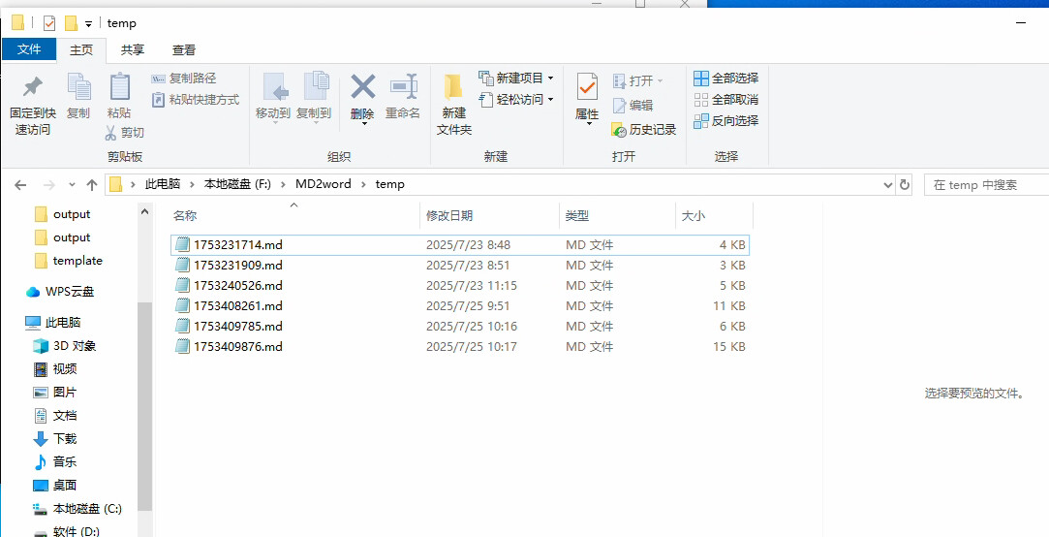Create a 新建文件夹 (New folder)
Image resolution: width=1049 pixels, height=537 pixels.
(x=454, y=105)
